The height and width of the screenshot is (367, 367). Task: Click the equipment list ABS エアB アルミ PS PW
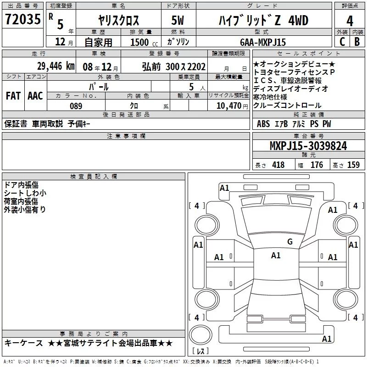(294, 124)
